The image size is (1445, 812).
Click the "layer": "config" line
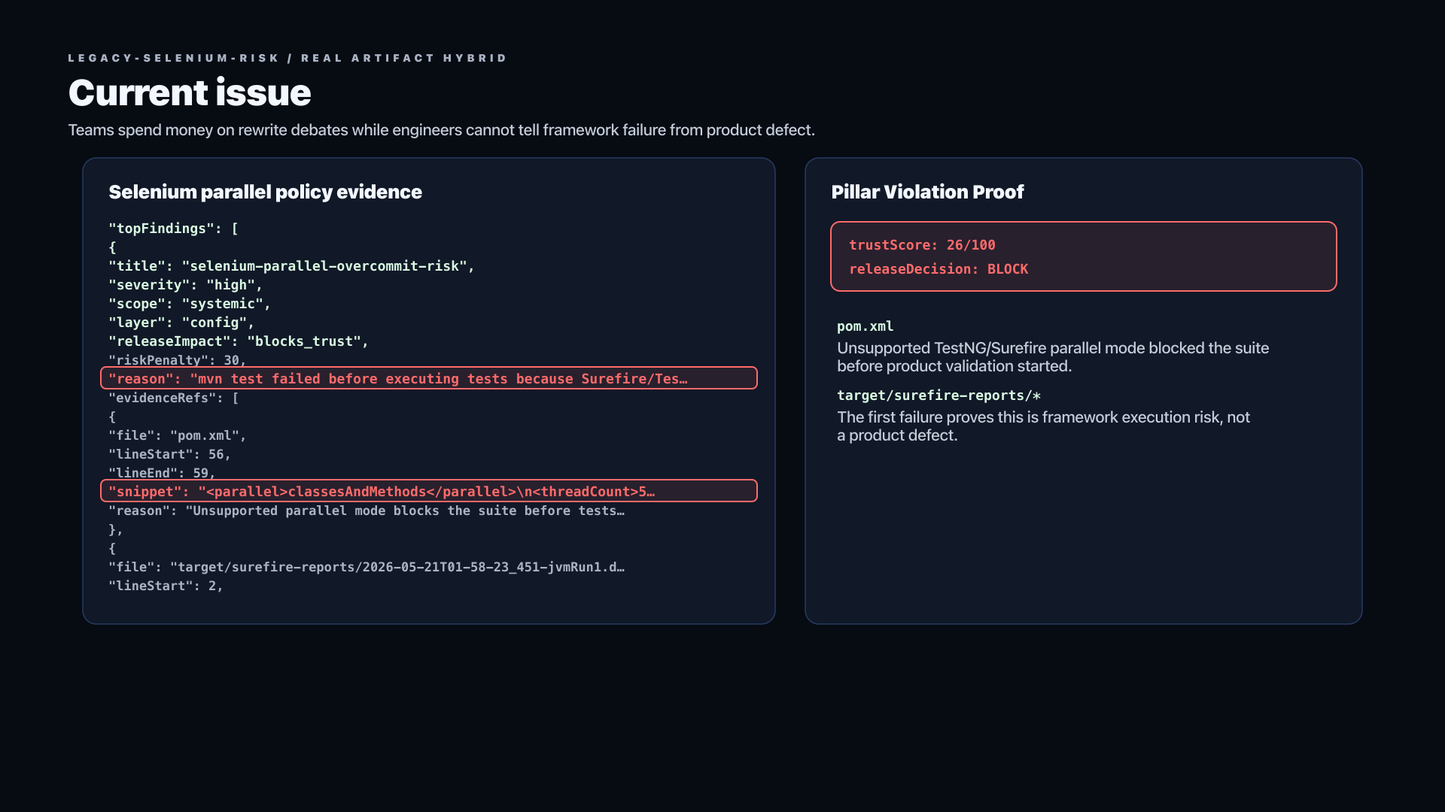point(181,323)
